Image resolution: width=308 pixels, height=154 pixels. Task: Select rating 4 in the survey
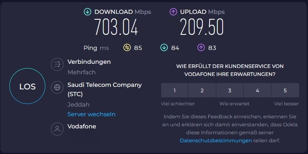(x=258, y=90)
